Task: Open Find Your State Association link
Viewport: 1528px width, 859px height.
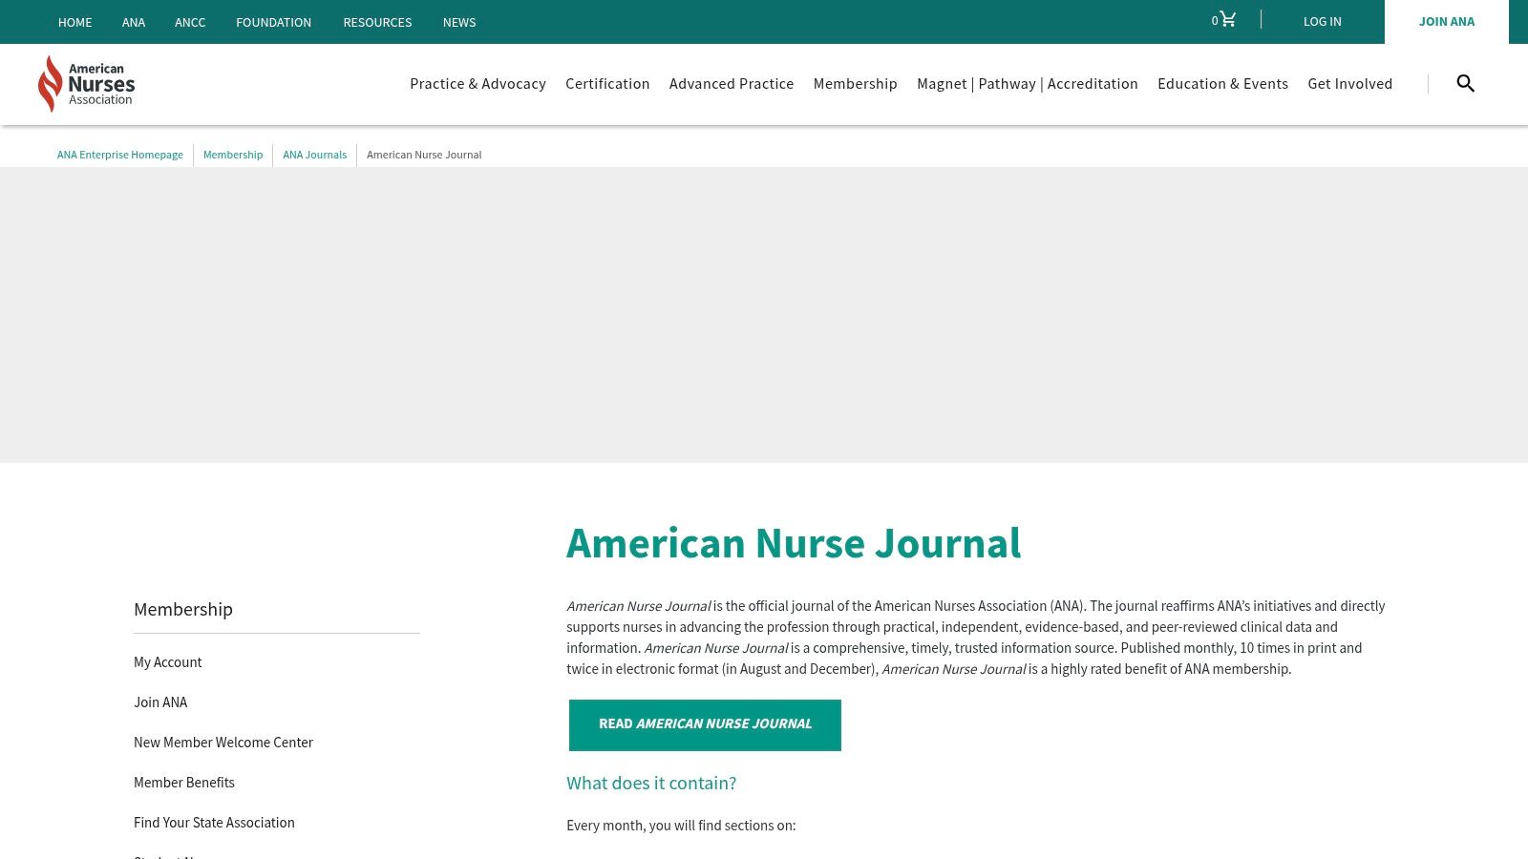Action: 214,823
